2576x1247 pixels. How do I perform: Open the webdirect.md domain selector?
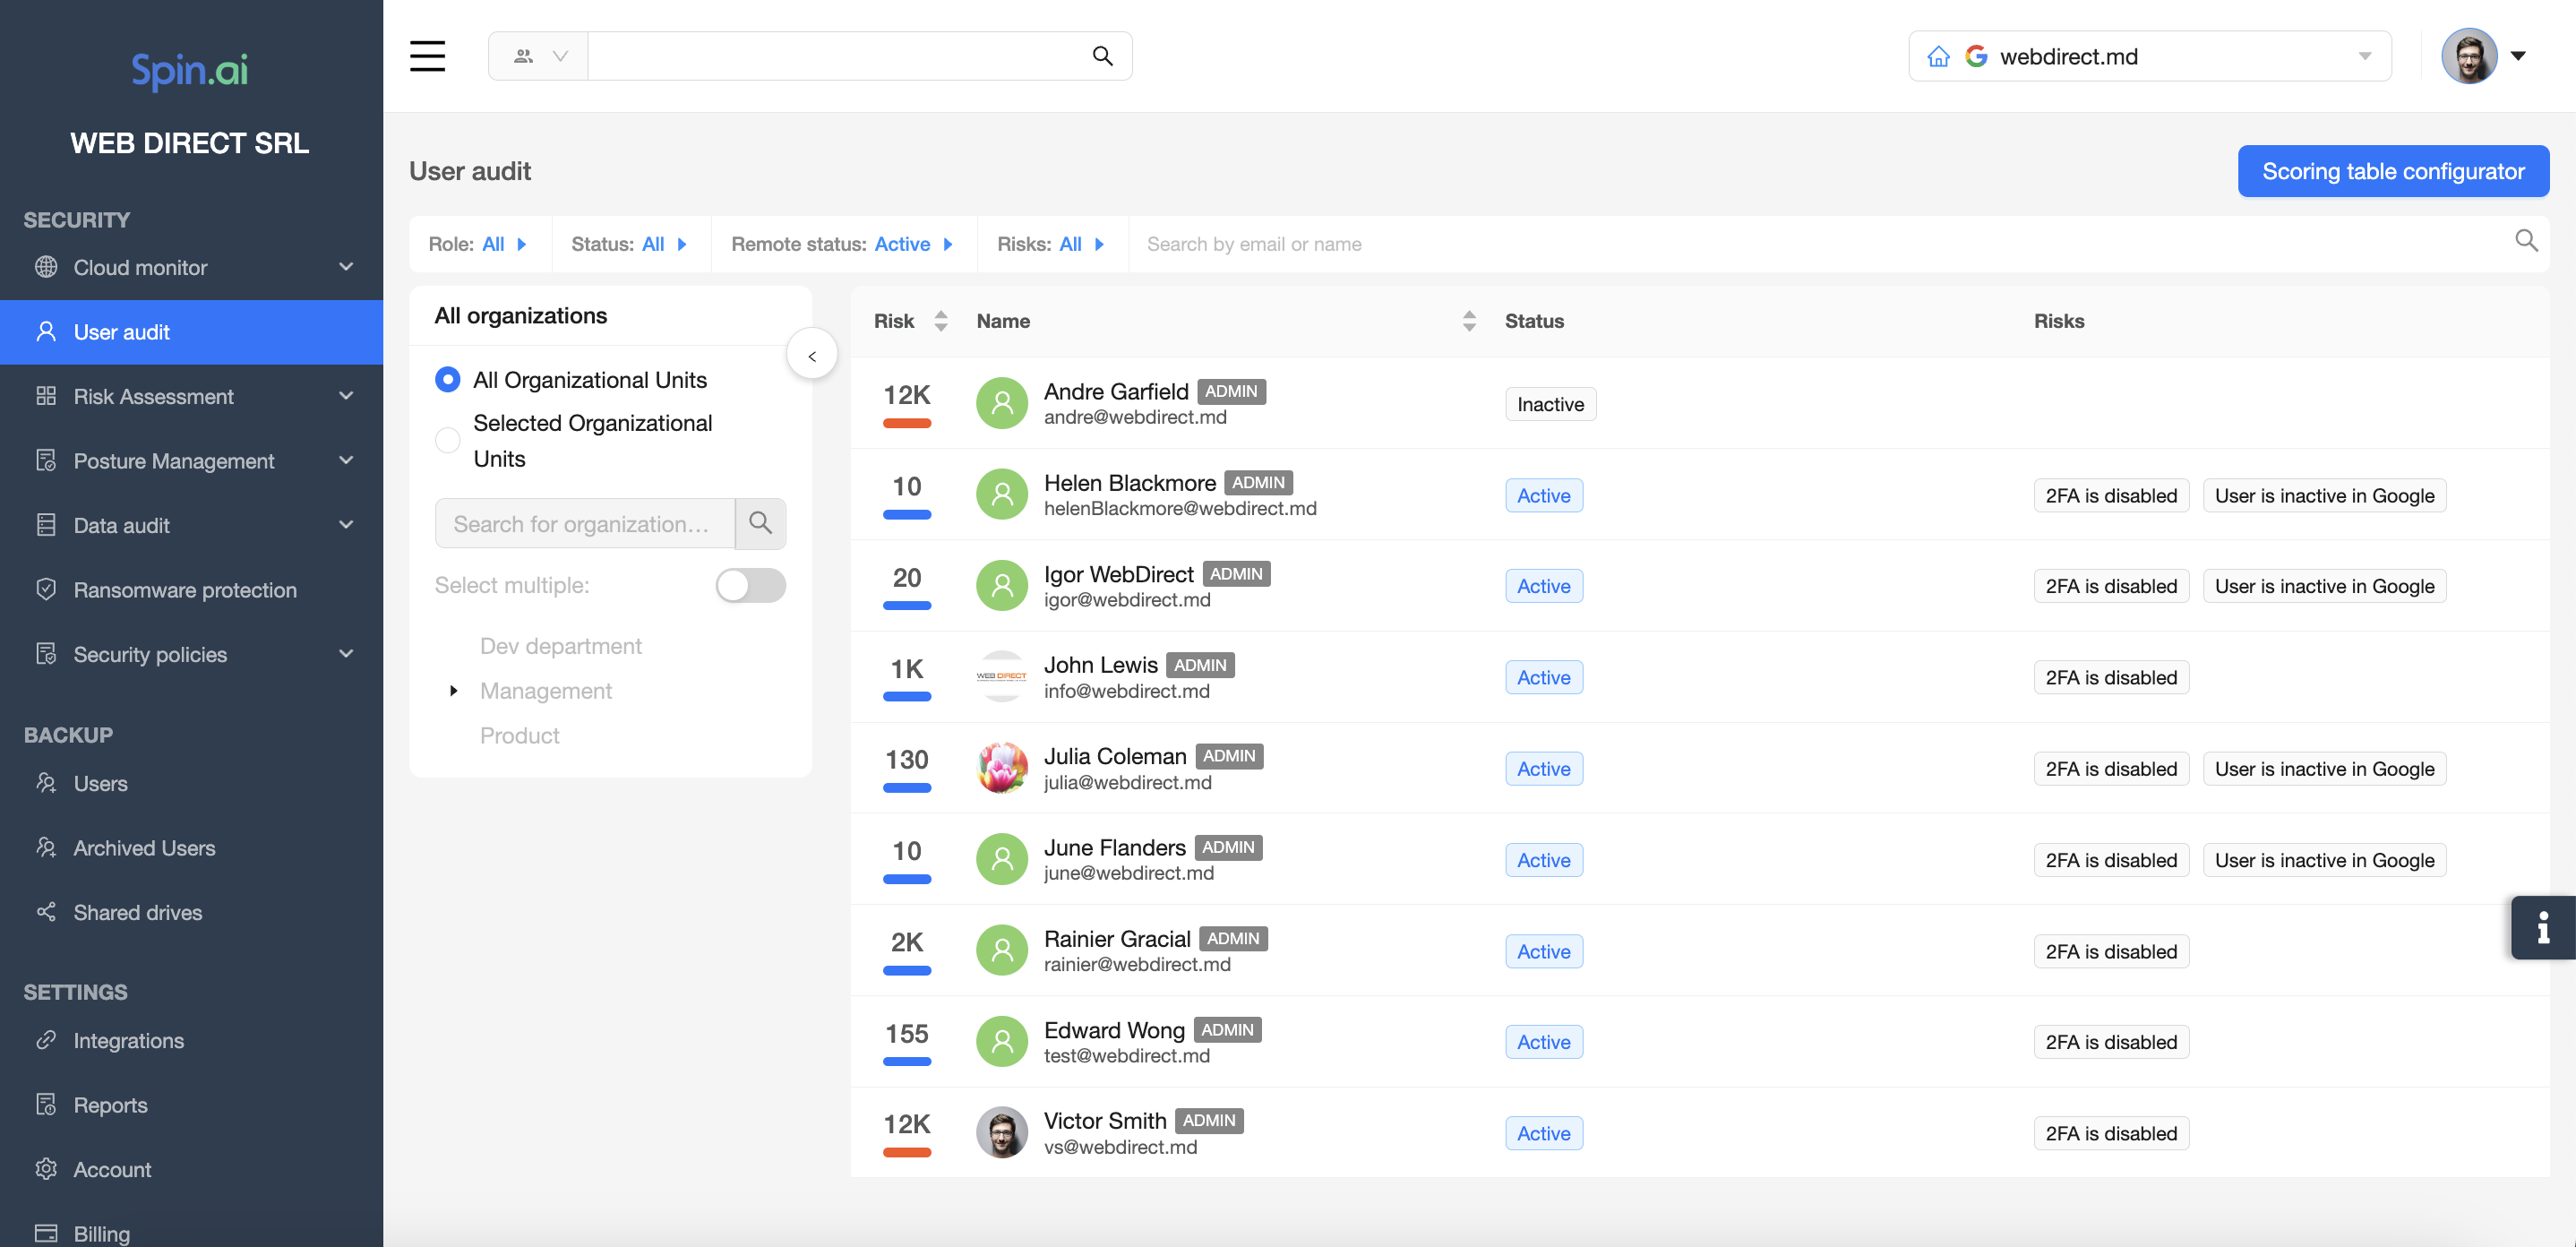click(2150, 57)
